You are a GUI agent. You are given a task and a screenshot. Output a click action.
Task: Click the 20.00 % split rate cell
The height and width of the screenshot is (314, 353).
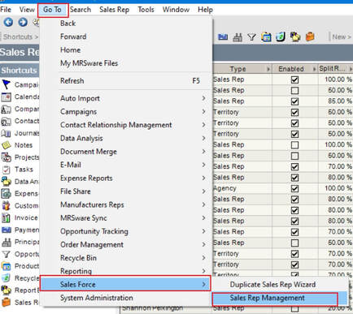[x=336, y=308]
